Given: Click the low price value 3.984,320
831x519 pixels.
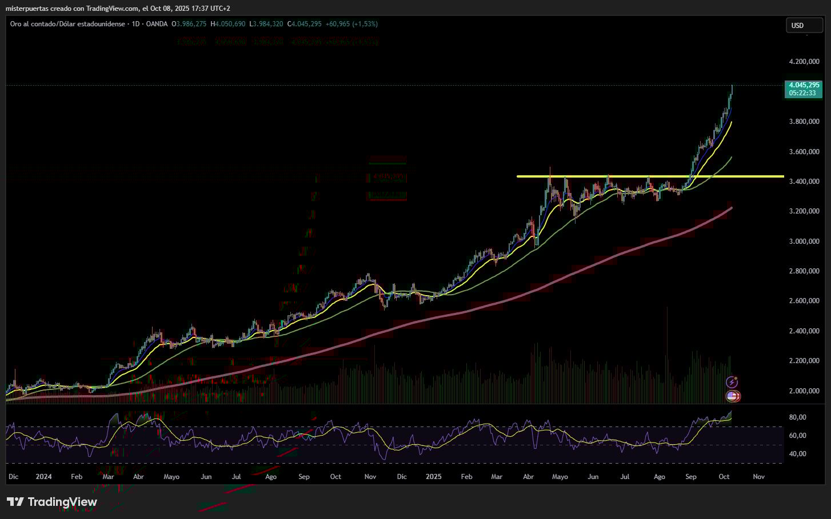Looking at the screenshot, I should tap(268, 24).
